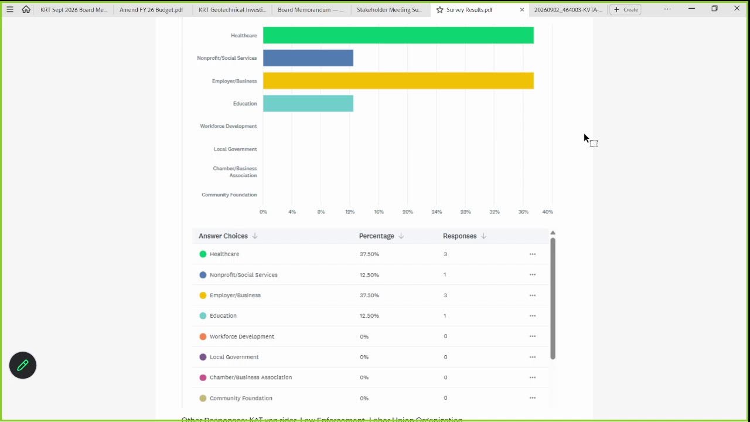Open options for Community Foundation row
This screenshot has height=422, width=750.
point(533,398)
